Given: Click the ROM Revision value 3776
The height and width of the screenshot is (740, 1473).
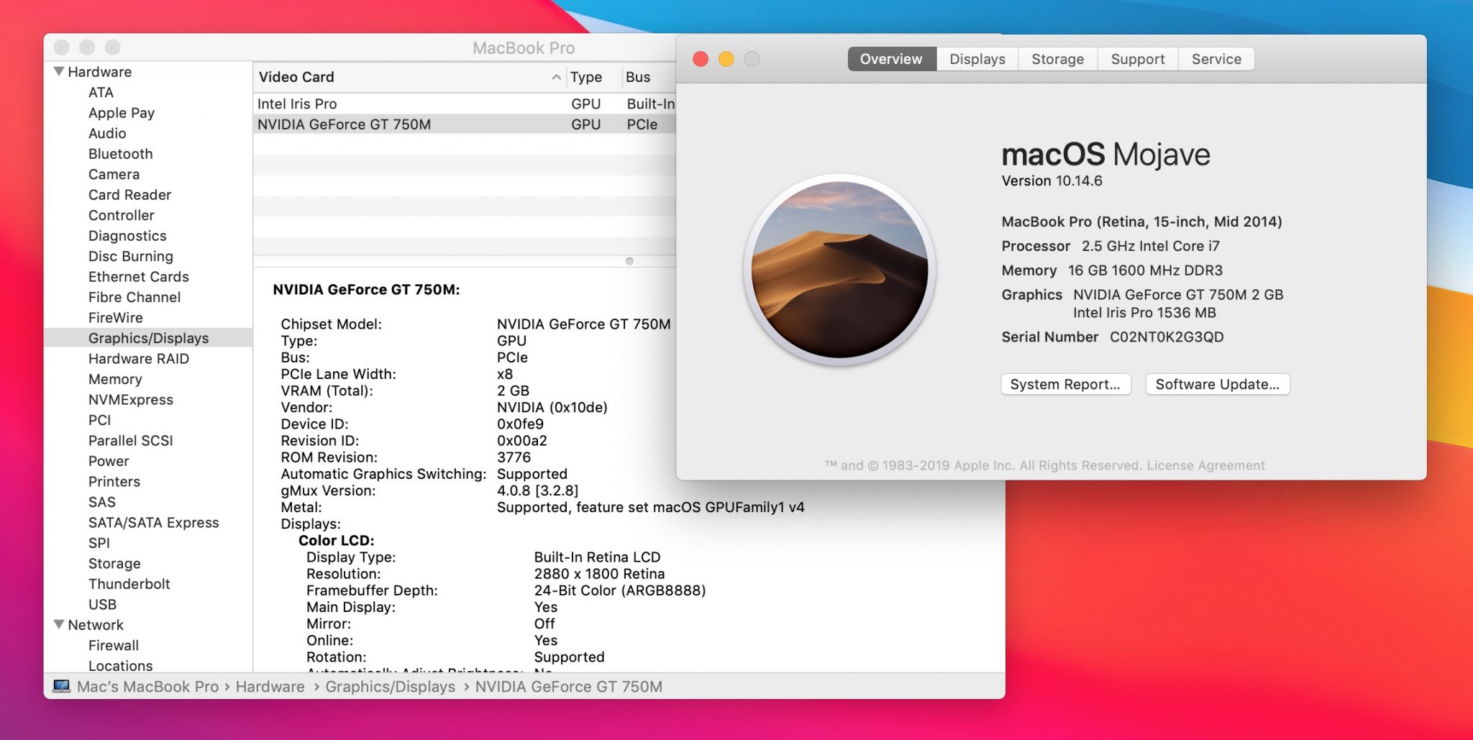Looking at the screenshot, I should click(x=514, y=457).
